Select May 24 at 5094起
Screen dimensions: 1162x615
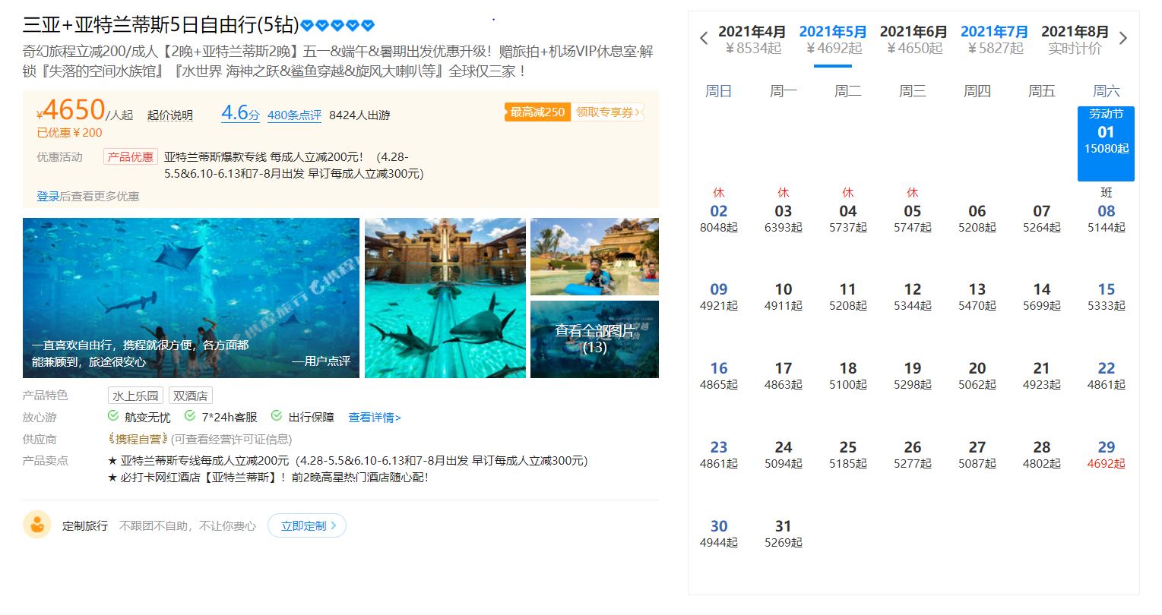point(784,455)
